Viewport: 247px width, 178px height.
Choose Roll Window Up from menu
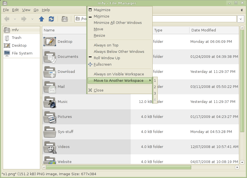107,58
